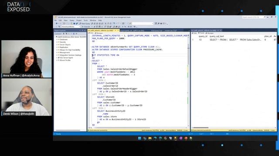Click the query_sql_text column header
This screenshot has width=279, height=156.
[x=217, y=36]
